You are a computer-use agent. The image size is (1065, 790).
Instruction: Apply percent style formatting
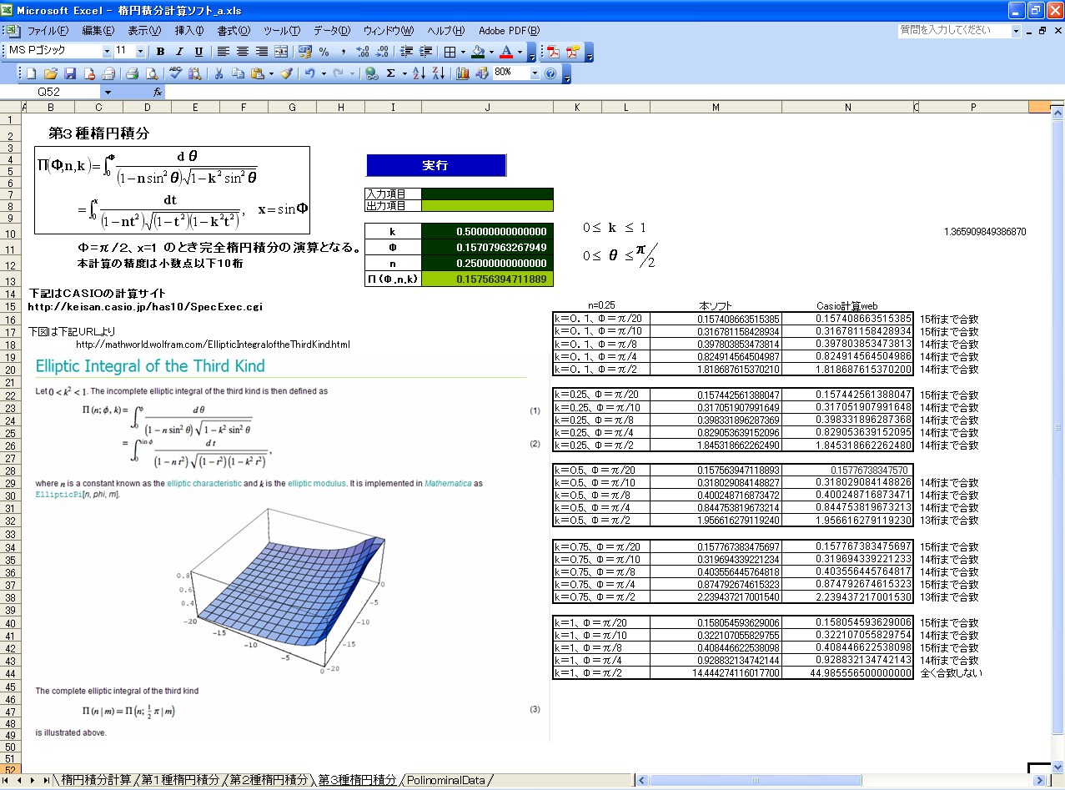click(x=324, y=52)
